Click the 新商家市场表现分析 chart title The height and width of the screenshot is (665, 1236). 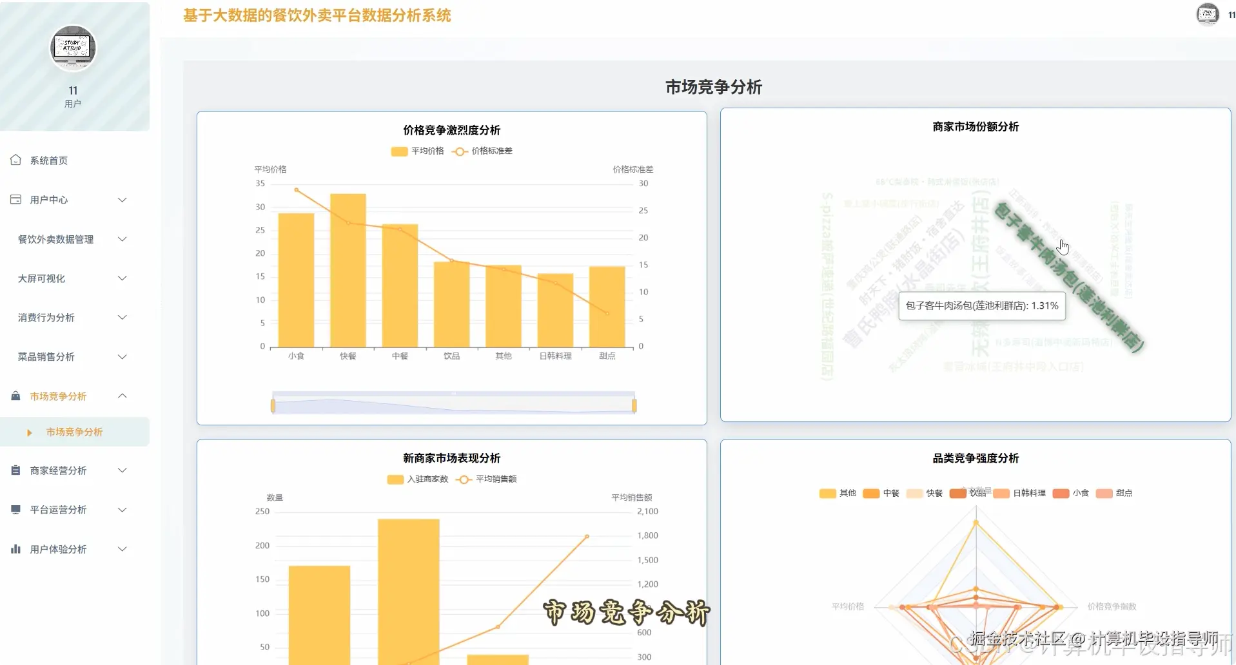[x=452, y=458]
